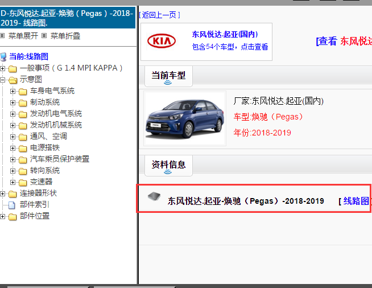The image size is (372, 288).
Task: Click the folder icon of 汽车乘员保护装置
Action: click(23, 160)
